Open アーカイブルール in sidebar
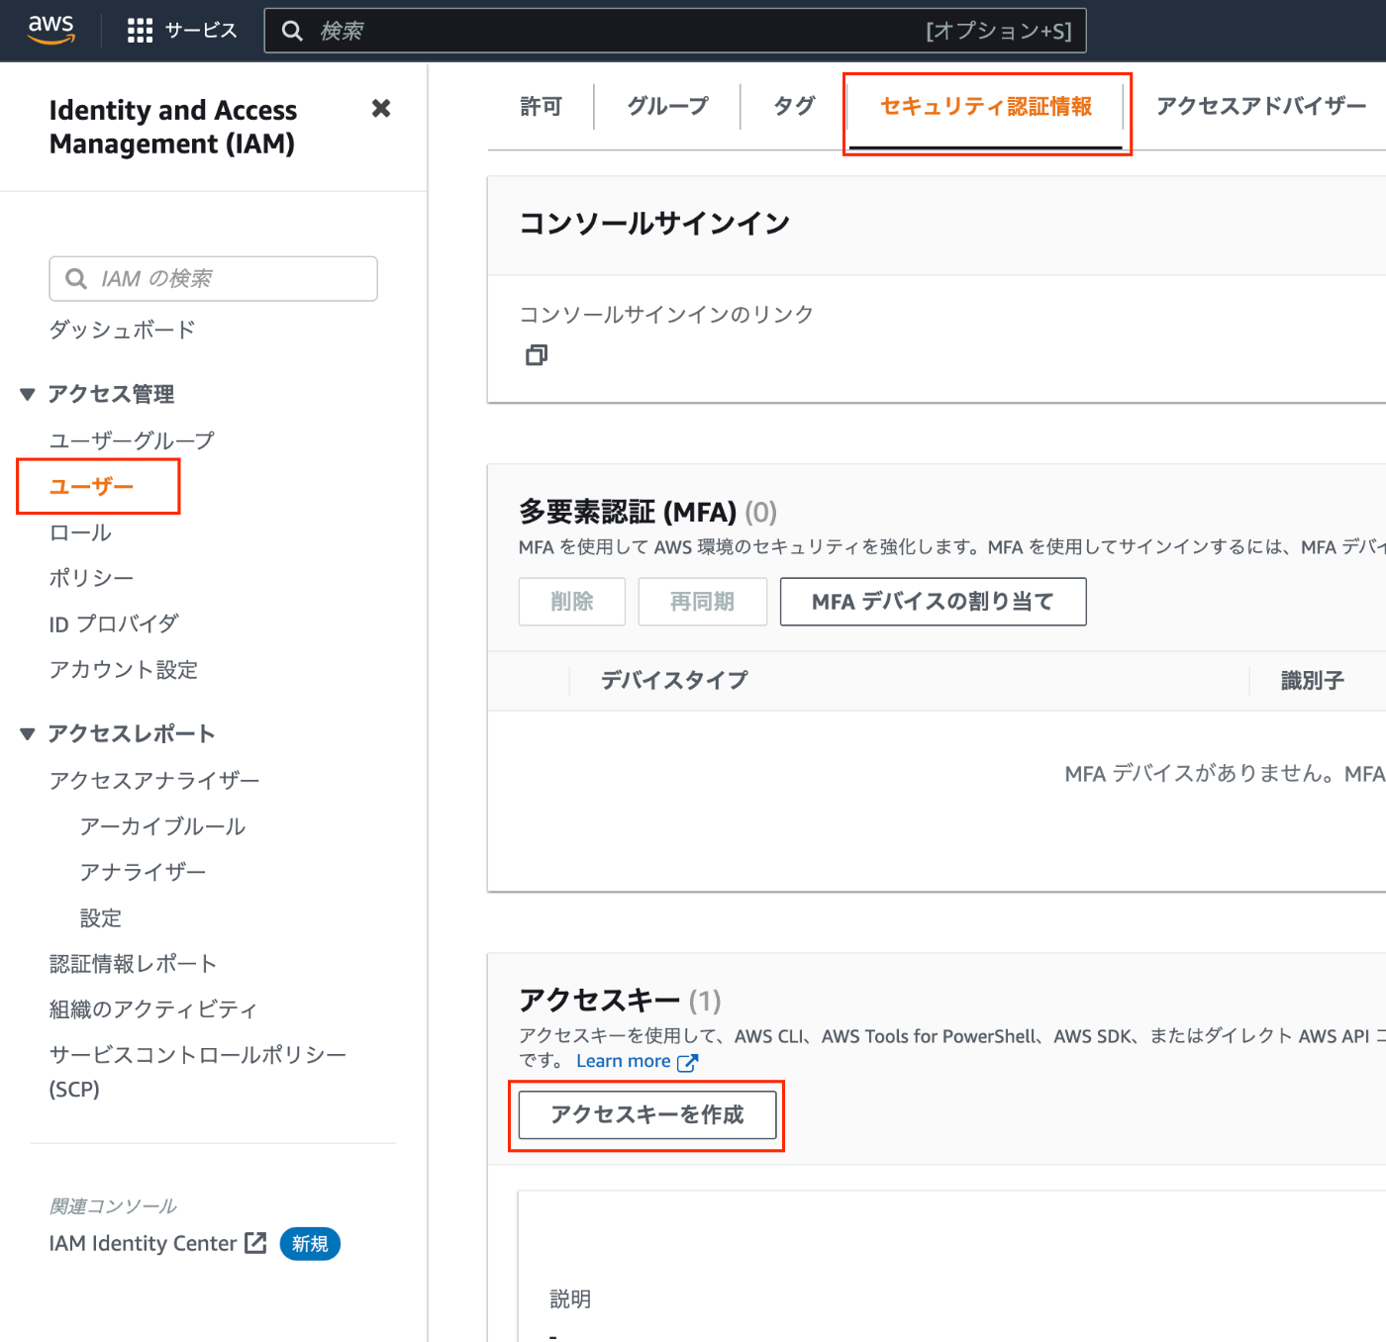 pyautogui.click(x=162, y=826)
